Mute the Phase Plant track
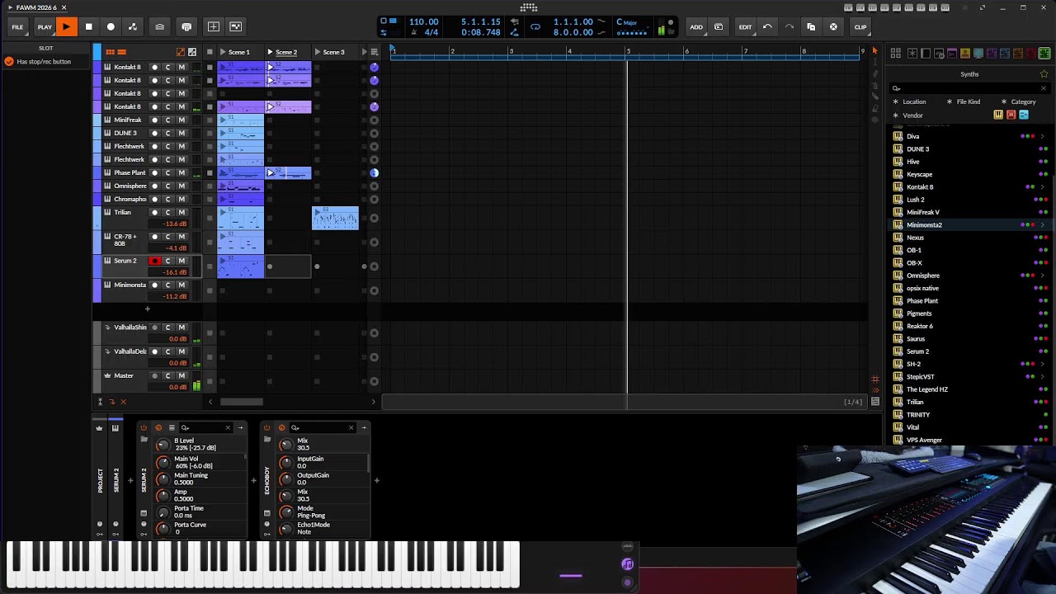Screen dimensions: 1056x594 point(181,172)
